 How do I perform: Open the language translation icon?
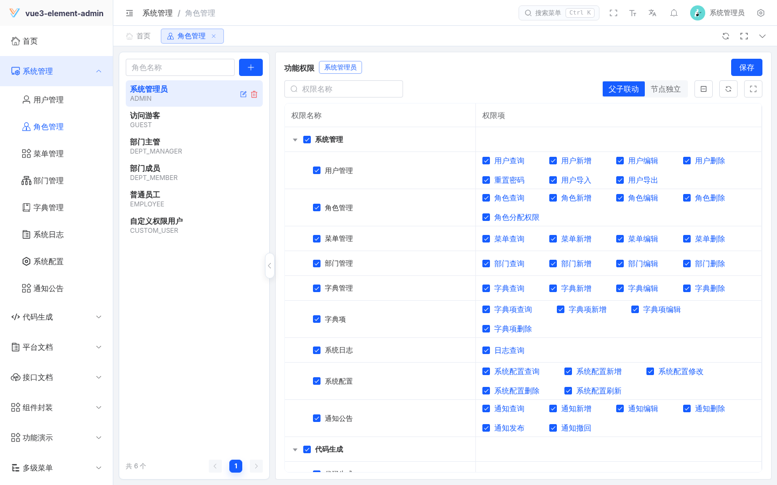click(x=652, y=13)
